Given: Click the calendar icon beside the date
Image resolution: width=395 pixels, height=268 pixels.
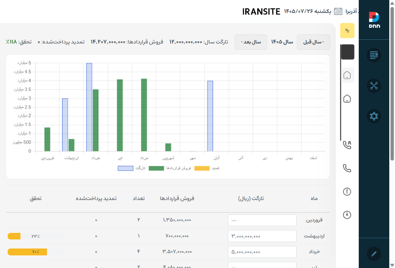Looking at the screenshot, I should coord(338,11).
